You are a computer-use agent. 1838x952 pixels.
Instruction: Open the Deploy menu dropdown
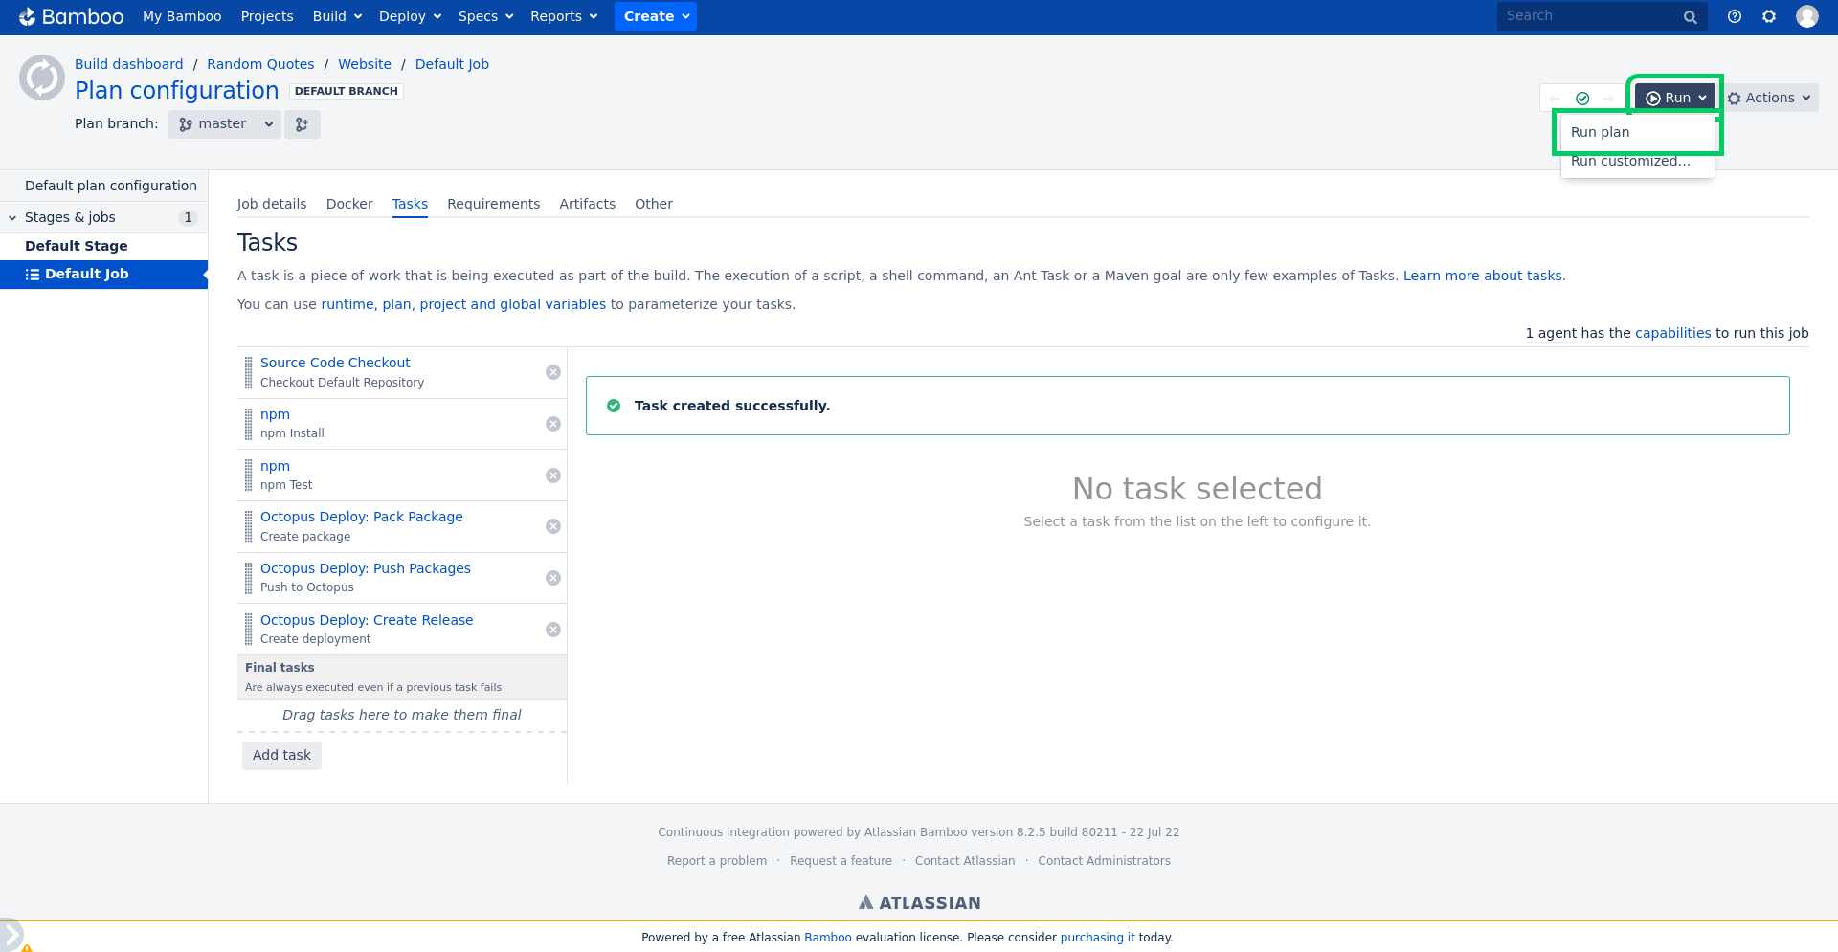pyautogui.click(x=410, y=16)
